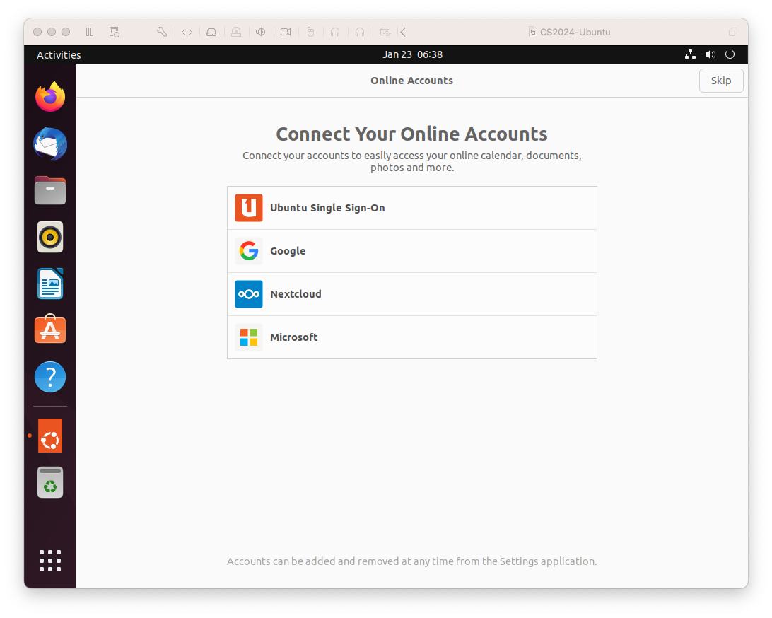Click the video camera toolbar icon
The height and width of the screenshot is (618, 772).
[286, 32]
